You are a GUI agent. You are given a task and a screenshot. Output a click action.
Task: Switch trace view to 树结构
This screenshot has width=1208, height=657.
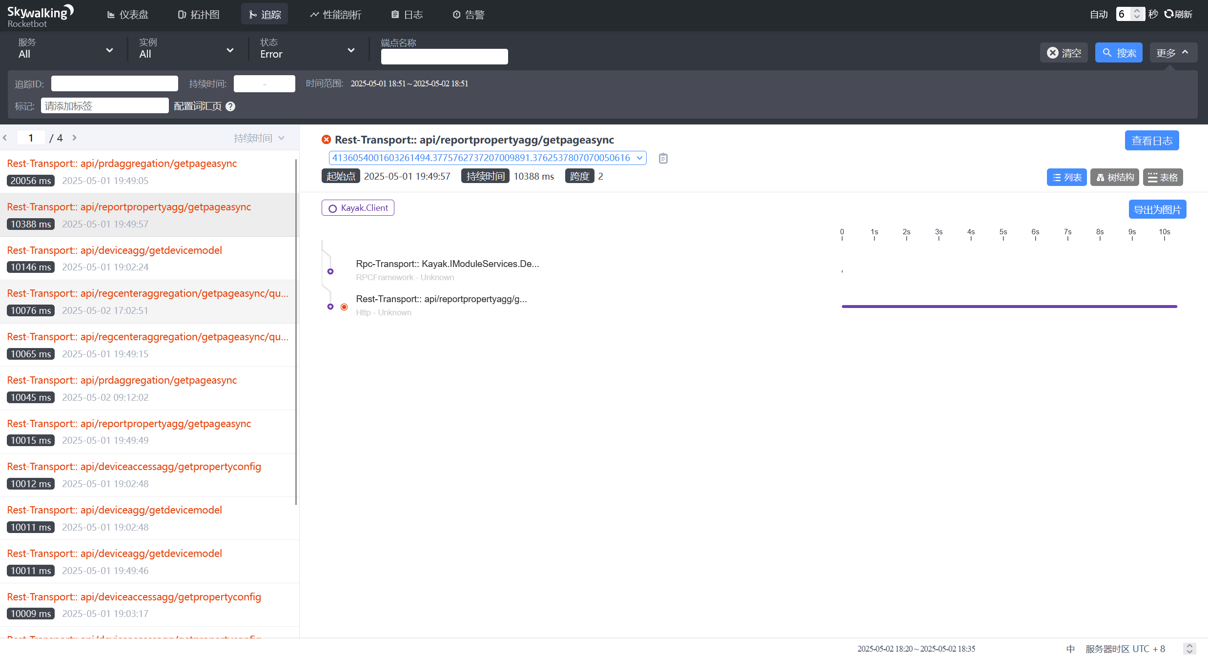1114,177
